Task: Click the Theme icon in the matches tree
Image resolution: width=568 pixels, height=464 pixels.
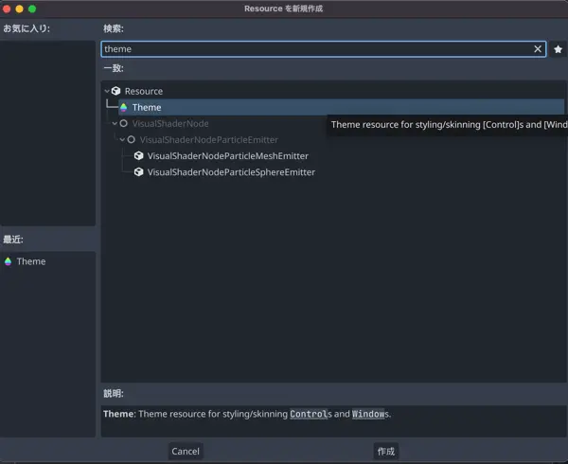Action: click(124, 108)
